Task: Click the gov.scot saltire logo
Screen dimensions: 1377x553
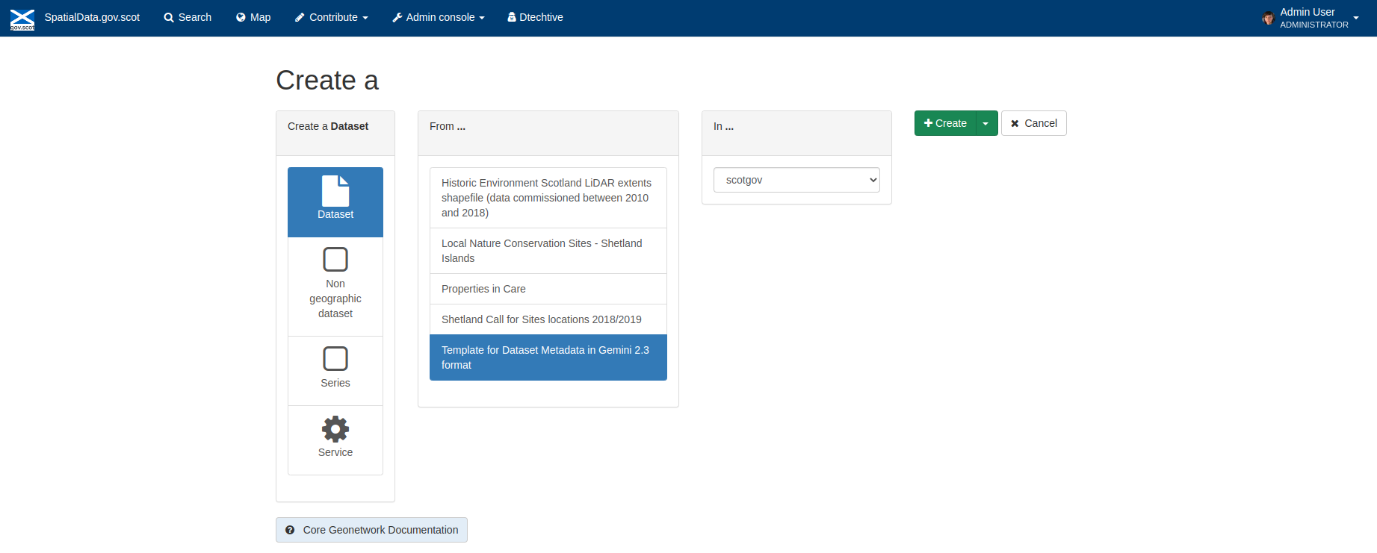Action: click(22, 19)
